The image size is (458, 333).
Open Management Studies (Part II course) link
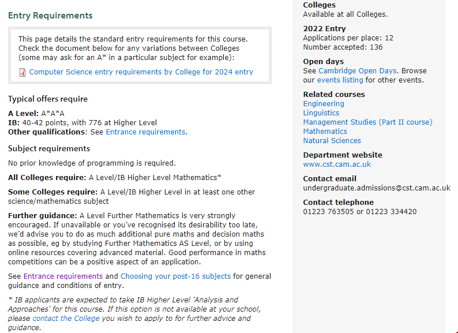(367, 122)
